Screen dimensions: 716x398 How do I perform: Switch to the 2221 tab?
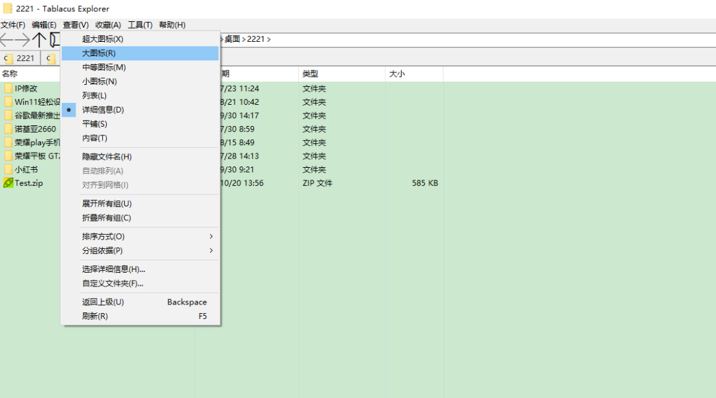tap(20, 58)
